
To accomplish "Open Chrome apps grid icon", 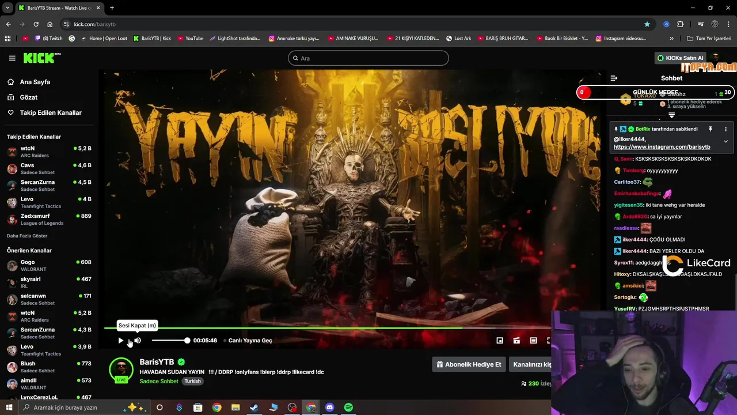I will pyautogui.click(x=7, y=39).
